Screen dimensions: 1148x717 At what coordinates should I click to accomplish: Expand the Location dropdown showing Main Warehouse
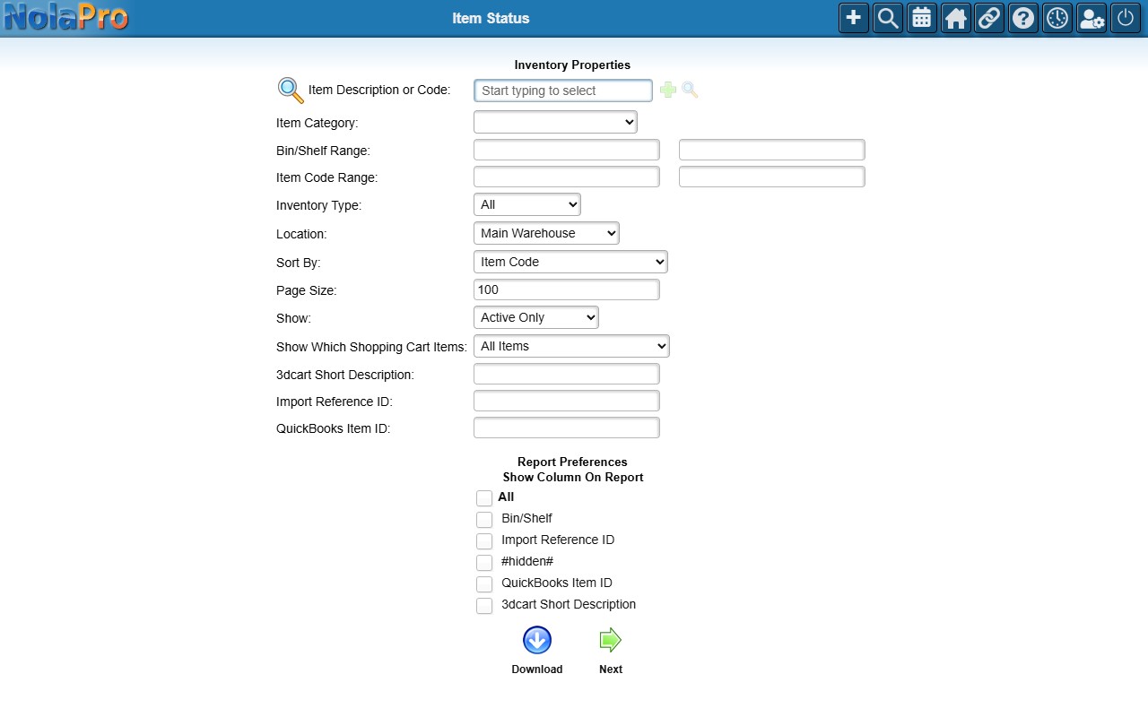point(546,233)
